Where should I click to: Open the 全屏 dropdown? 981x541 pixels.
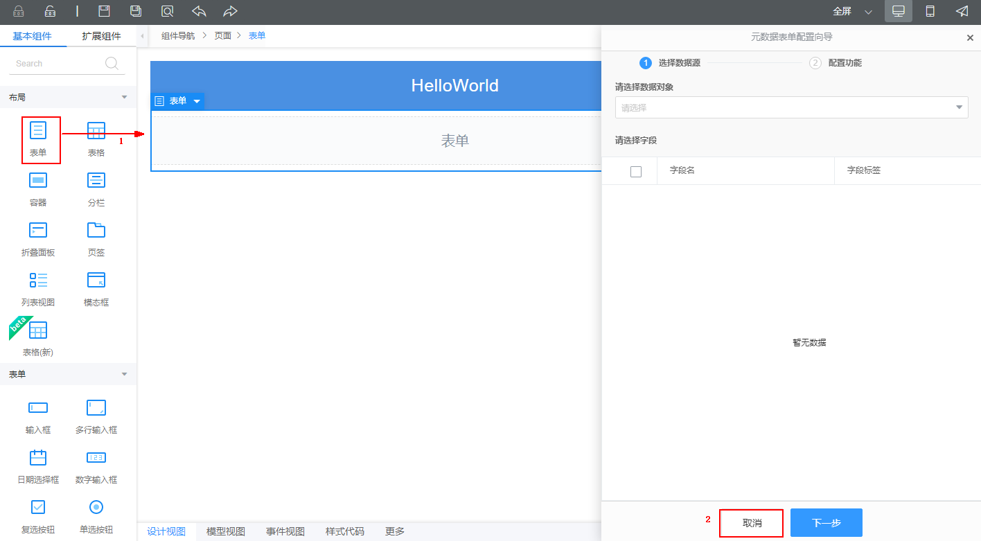(x=852, y=11)
